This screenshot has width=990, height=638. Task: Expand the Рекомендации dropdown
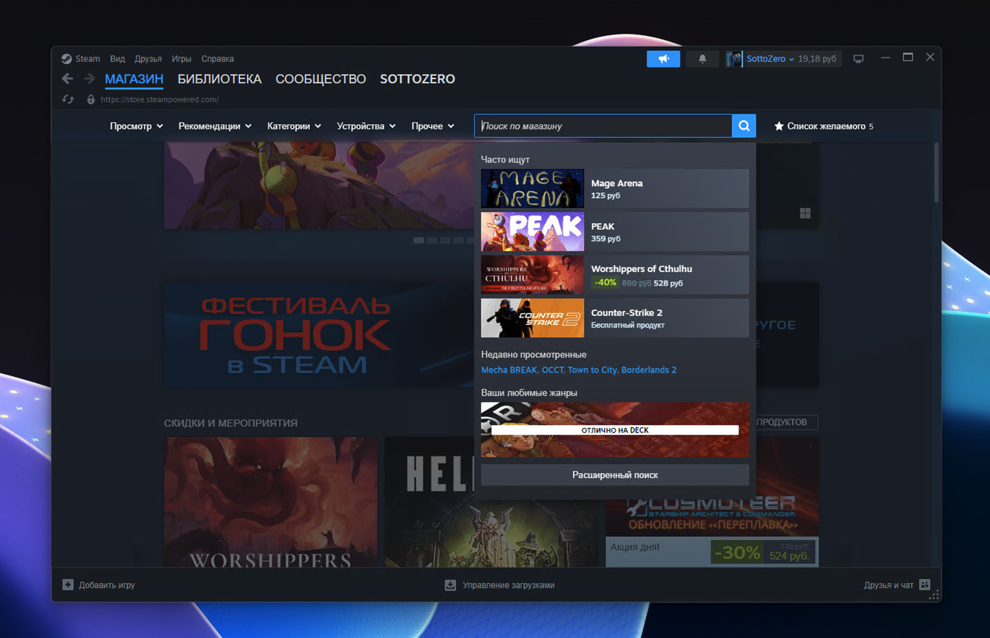click(215, 126)
